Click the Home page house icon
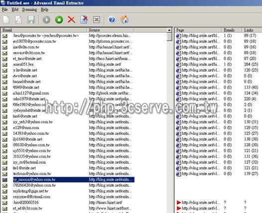This screenshot has width=262, height=213. (125, 20)
